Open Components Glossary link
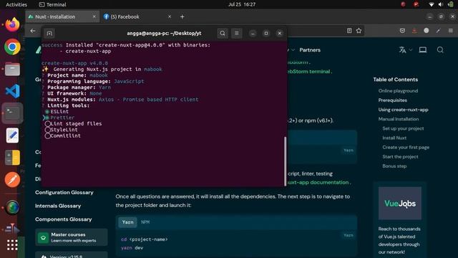 [64, 219]
